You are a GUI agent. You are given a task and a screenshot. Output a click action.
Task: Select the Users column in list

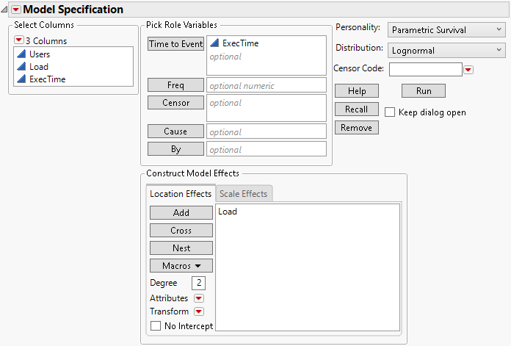[40, 54]
